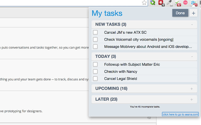
Task: Collapse the NEW TASKS section
Action: [x=192, y=24]
